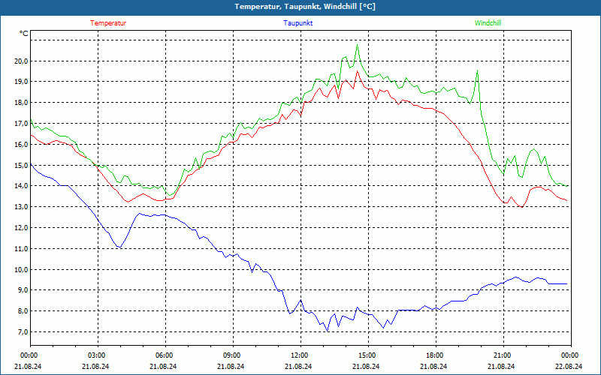Click the "10,0" y-axis value
Viewport: 601px width, 375px height.
21,269
